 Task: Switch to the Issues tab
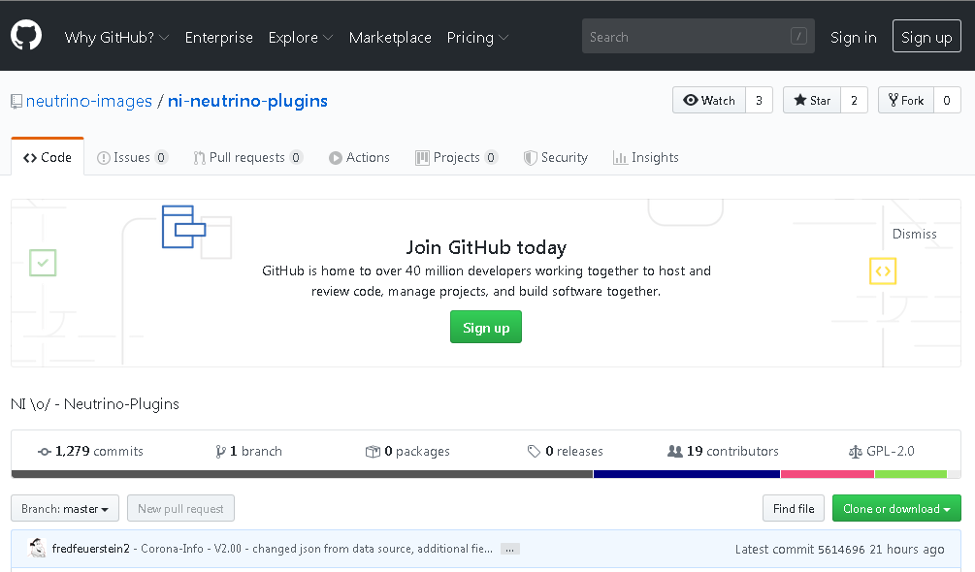coord(132,158)
